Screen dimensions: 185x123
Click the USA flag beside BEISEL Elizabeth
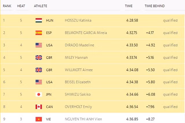(39, 82)
